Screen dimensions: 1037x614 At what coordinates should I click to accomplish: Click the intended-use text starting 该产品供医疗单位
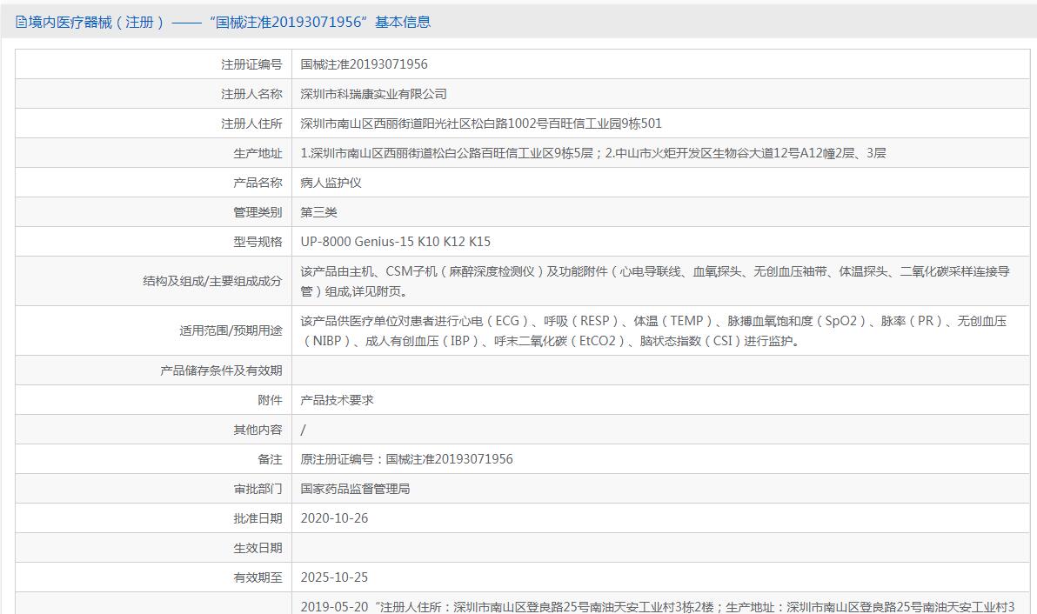[653, 330]
